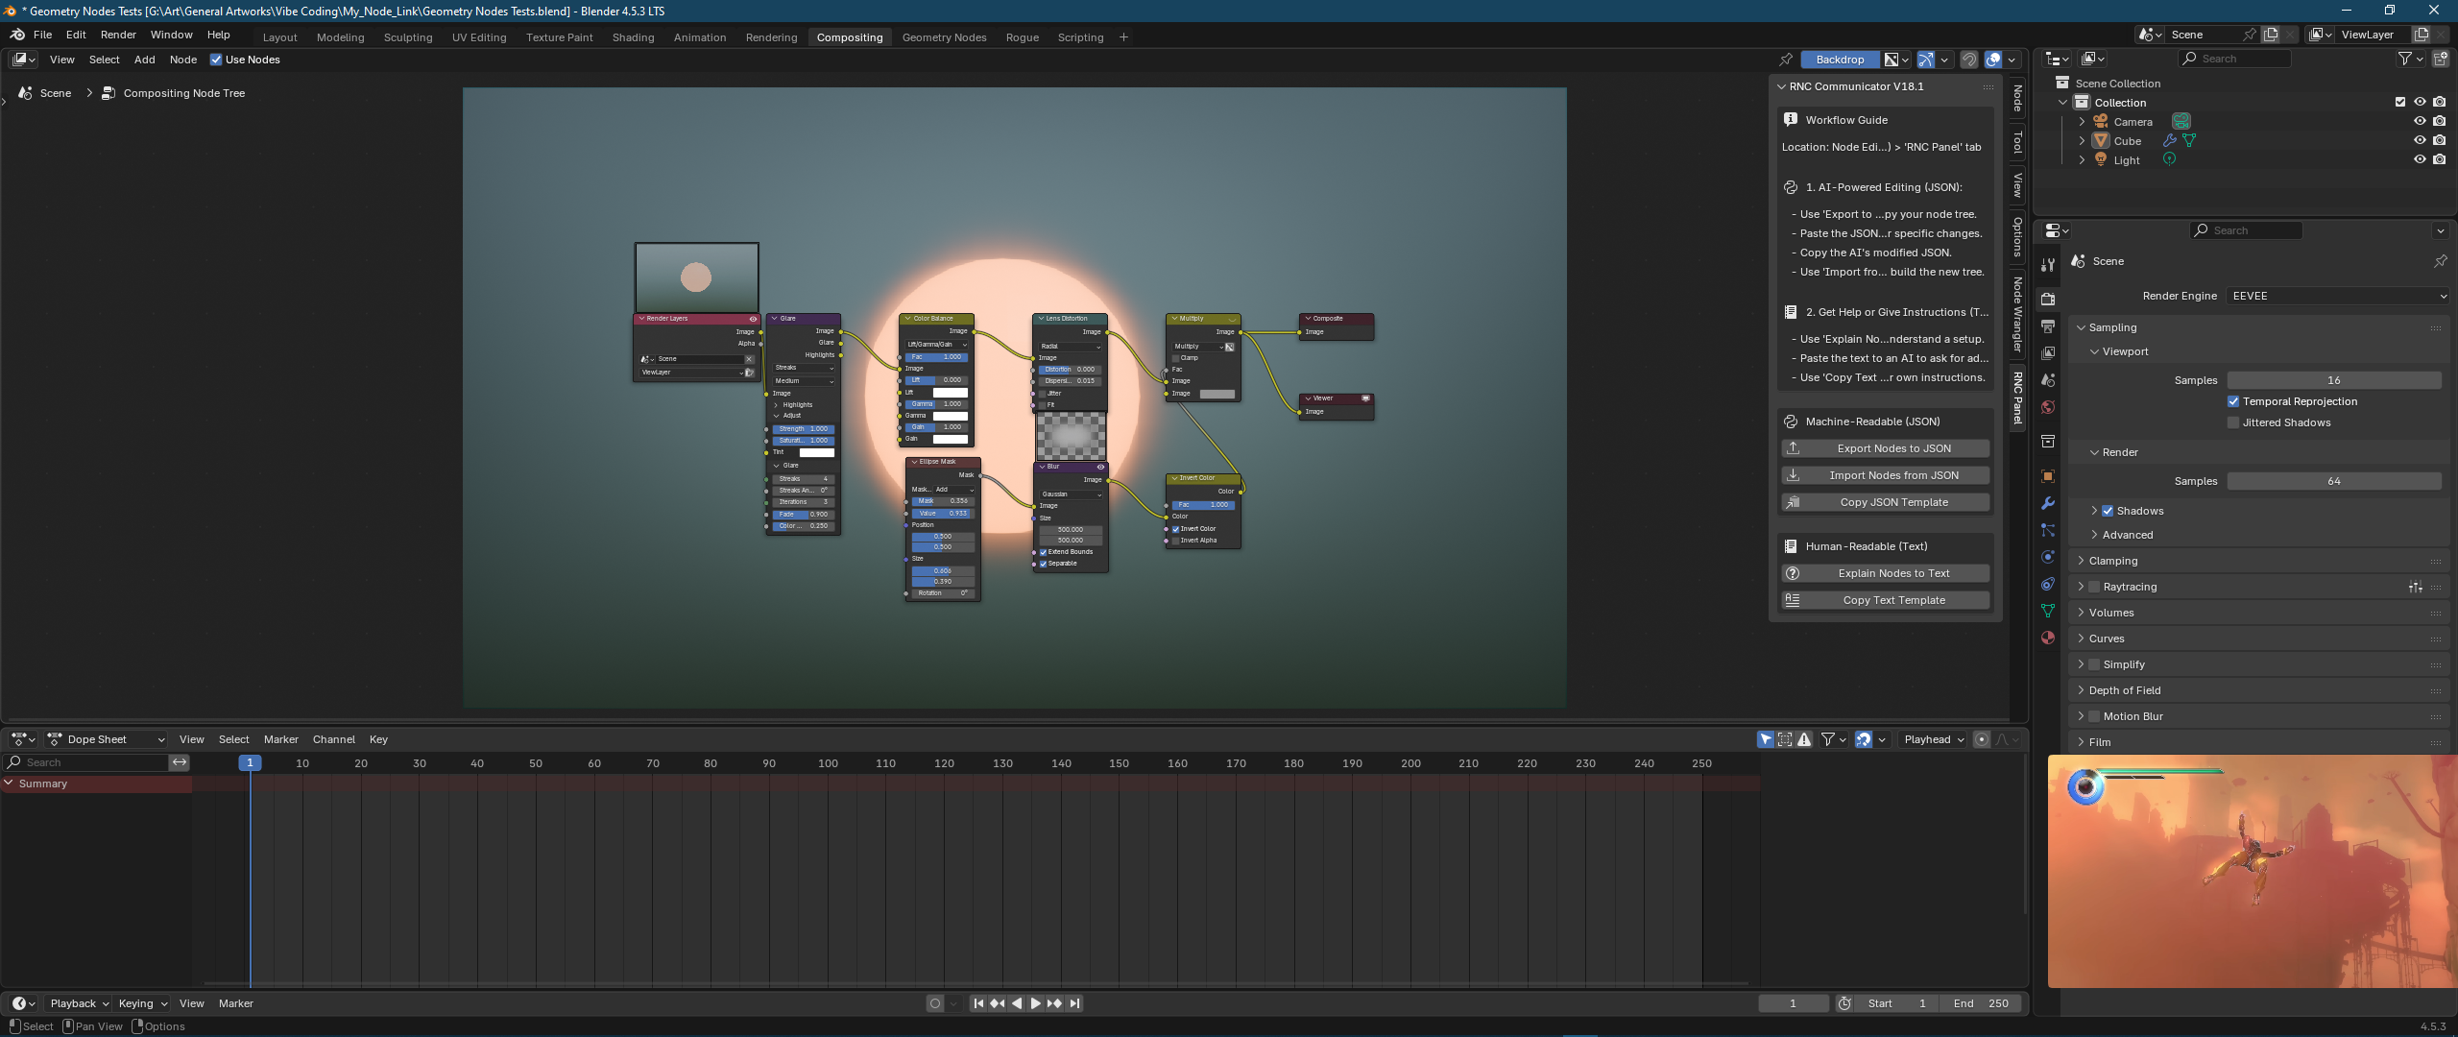Click Export Nodes to JSON button
2458x1037 pixels.
coord(1893,448)
